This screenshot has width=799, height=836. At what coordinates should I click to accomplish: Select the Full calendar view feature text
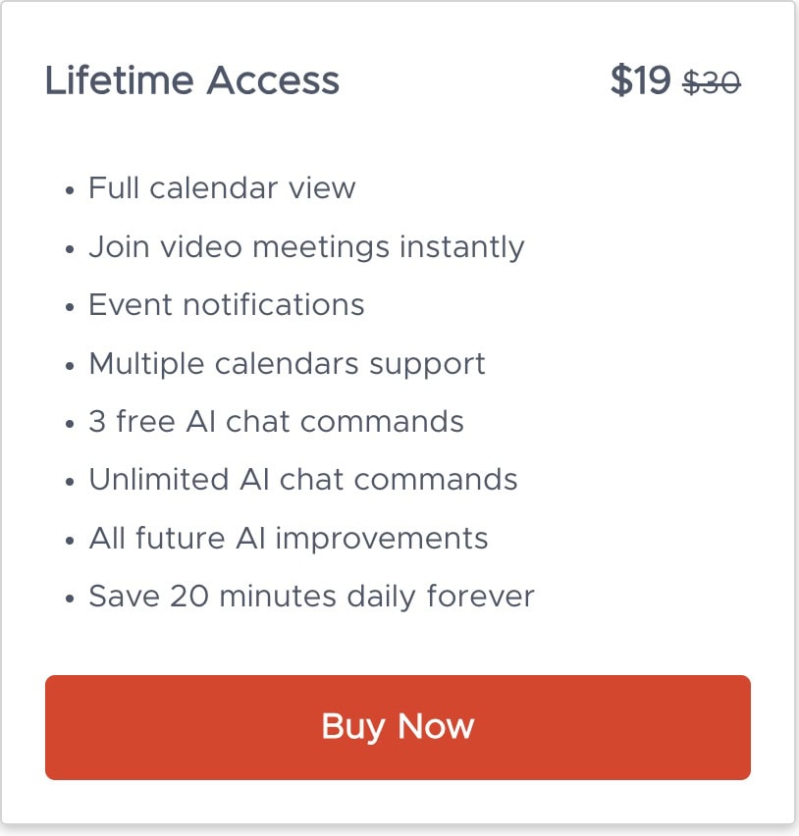[222, 187]
